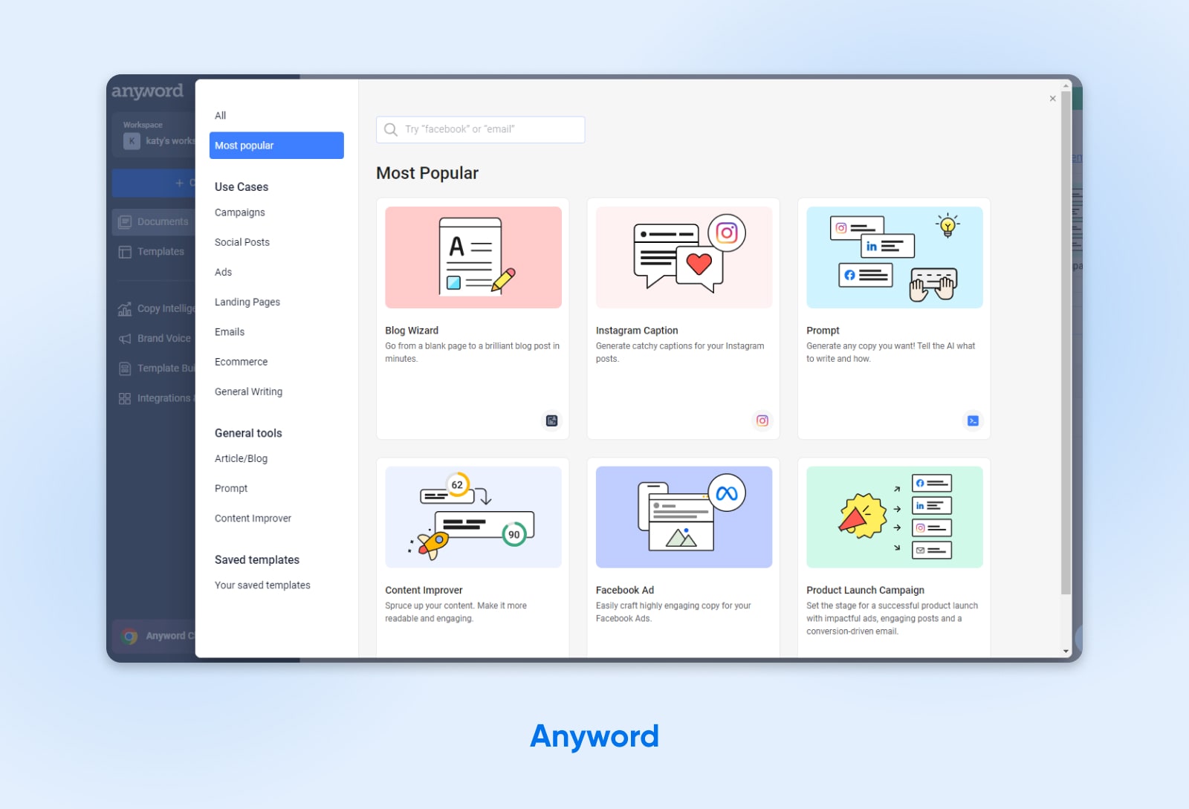
Task: Open Documents from the sidebar icon
Action: pos(125,222)
